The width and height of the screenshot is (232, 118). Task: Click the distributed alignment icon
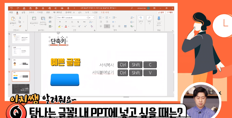coord(125,26)
